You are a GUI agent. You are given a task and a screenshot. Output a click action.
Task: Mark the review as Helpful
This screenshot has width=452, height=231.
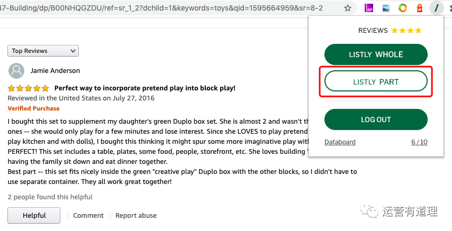[34, 216]
